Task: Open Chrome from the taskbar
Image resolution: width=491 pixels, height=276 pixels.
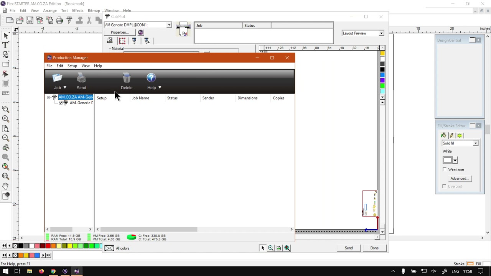Action: [x=53, y=271]
